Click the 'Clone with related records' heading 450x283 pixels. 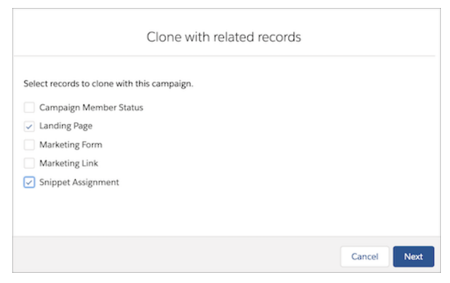coord(224,37)
